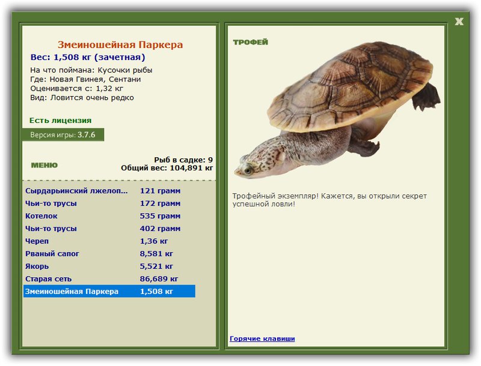This screenshot has height=366, width=481.
Task: Select the Старая сеть row
Action: (x=109, y=278)
